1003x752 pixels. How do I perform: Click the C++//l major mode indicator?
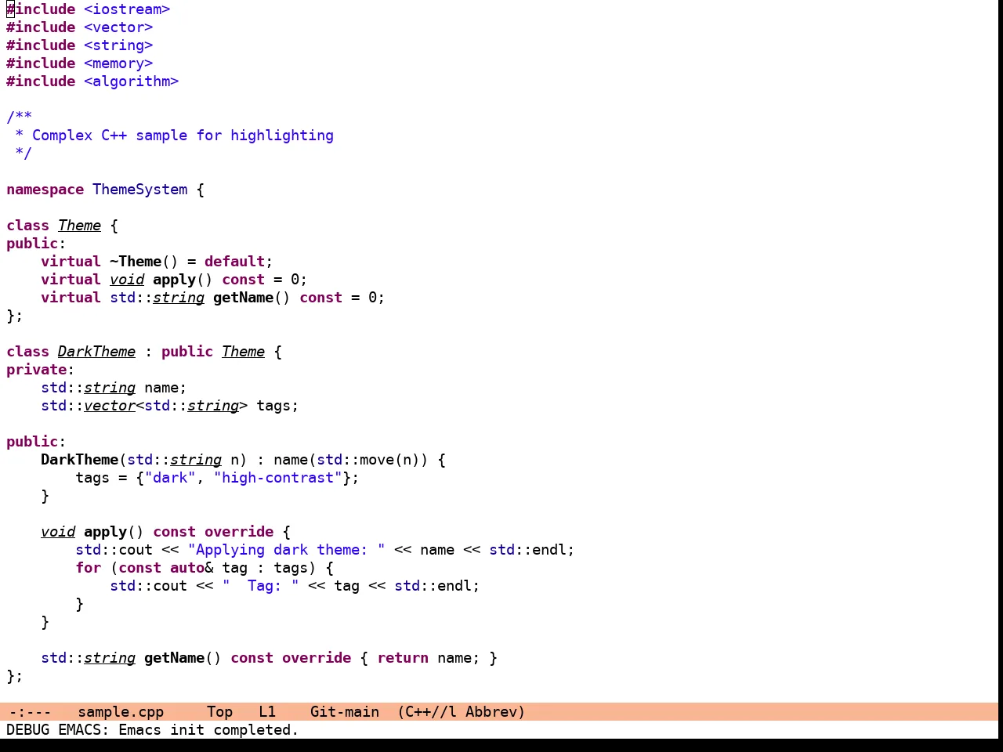pos(431,712)
